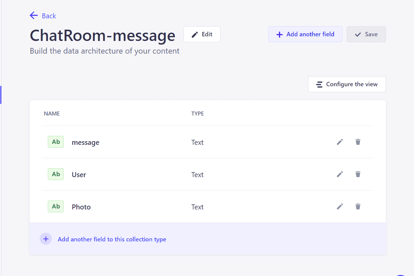Select the message field name
The width and height of the screenshot is (414, 276).
(x=85, y=142)
